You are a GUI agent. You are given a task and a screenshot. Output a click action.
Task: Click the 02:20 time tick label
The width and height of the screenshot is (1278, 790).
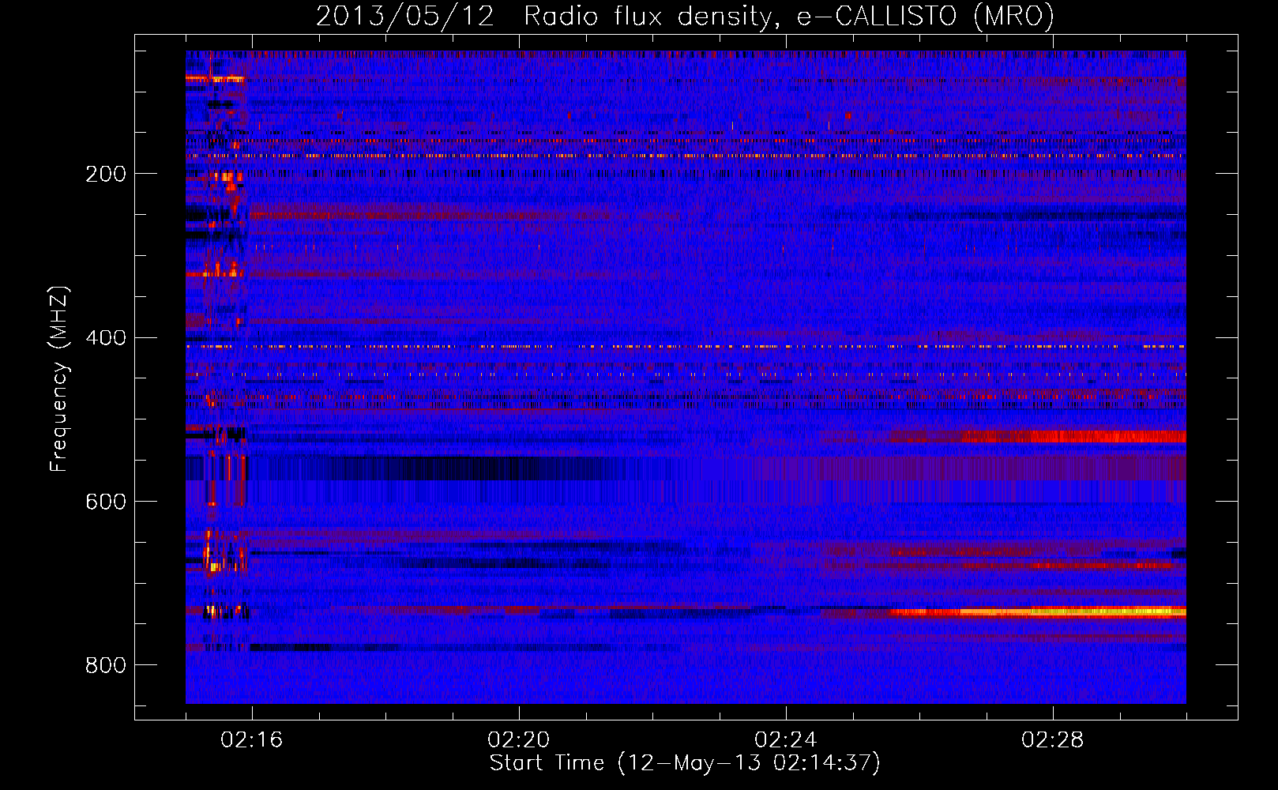pos(519,739)
